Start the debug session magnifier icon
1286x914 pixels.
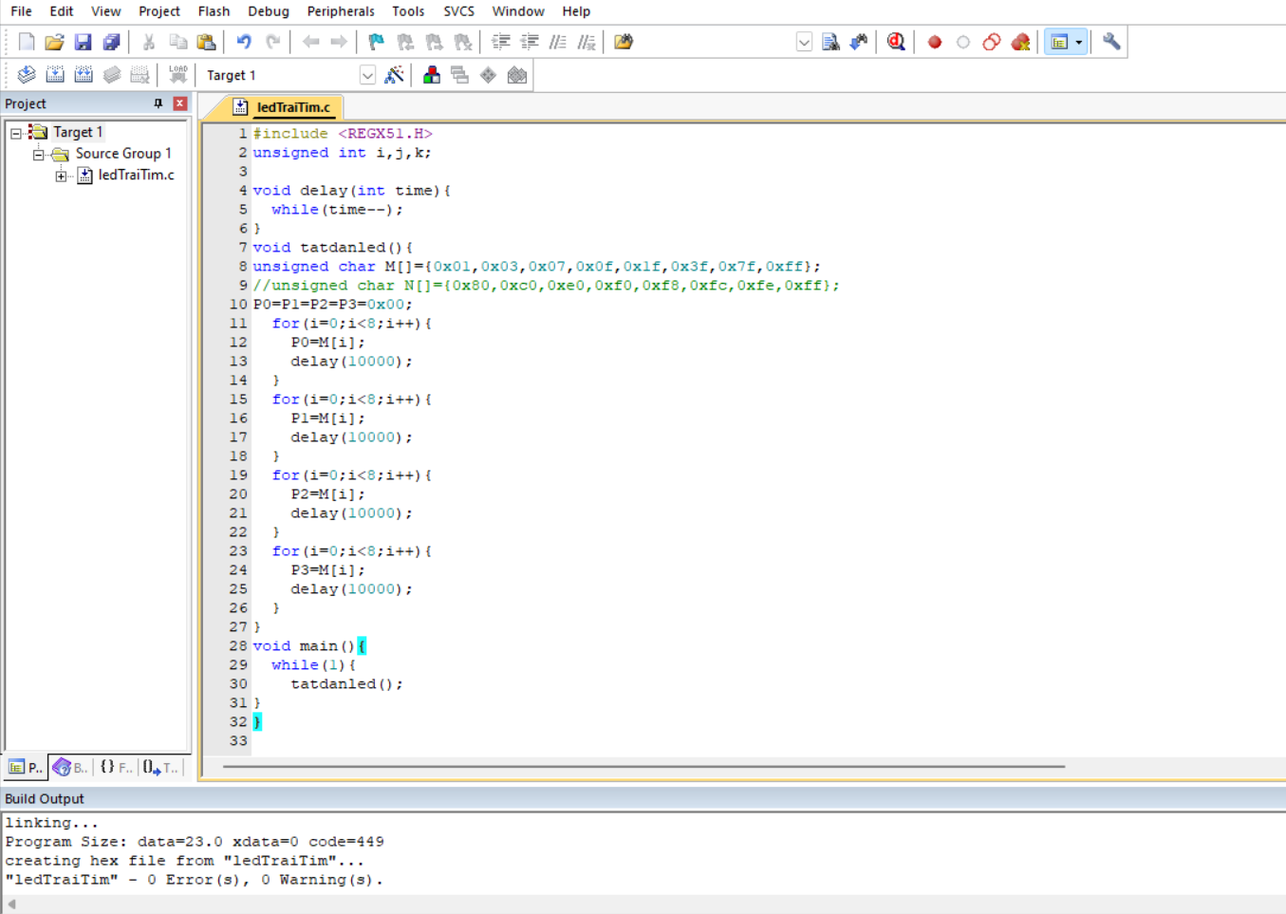click(895, 42)
